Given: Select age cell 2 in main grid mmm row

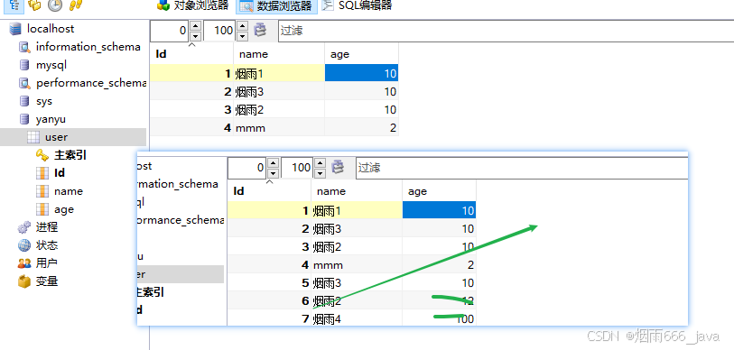Looking at the screenshot, I should [x=361, y=128].
